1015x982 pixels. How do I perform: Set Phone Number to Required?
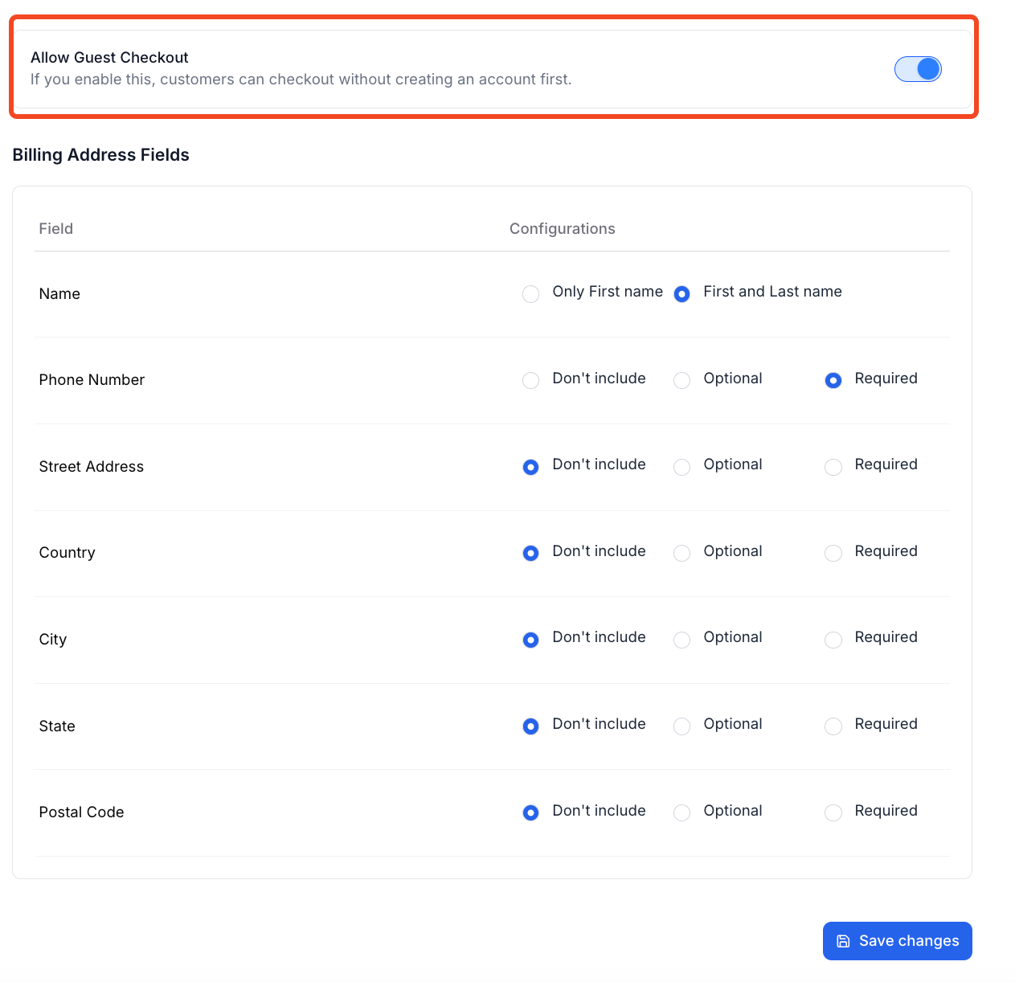[x=833, y=380]
